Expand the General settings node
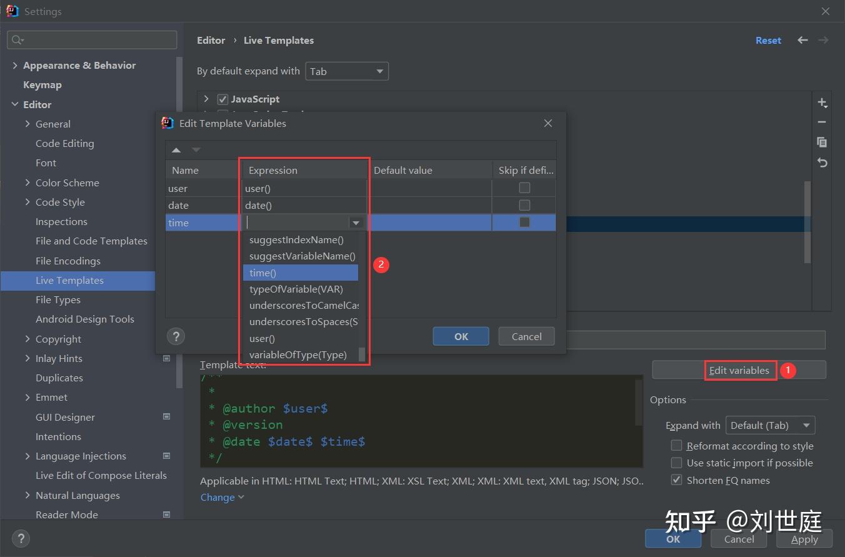Viewport: 845px width, 557px height. point(27,124)
